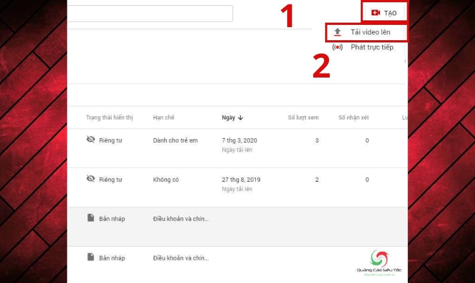475x283 pixels.
Task: Click the eye-slash icon in the 7 thg 3, 2020 row
Action: (x=90, y=140)
